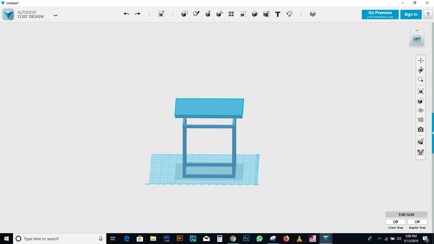Open the Combine tool menu
Screen dimensions: 434x244
click(254, 14)
